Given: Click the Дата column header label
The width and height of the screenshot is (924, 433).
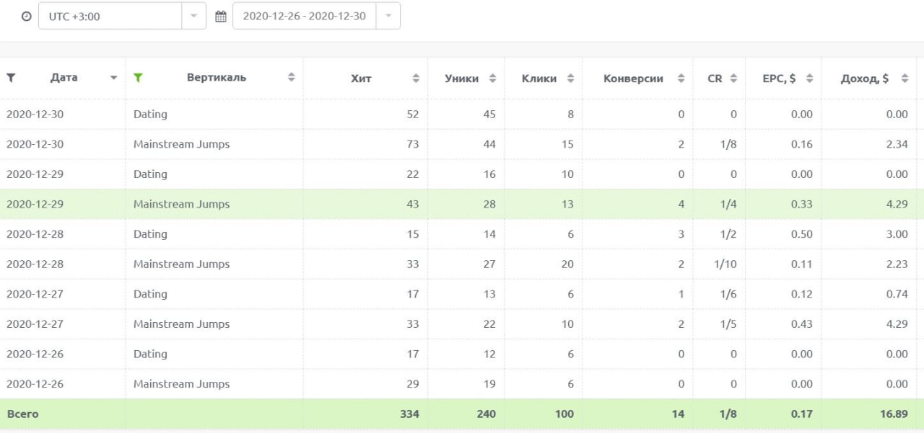Looking at the screenshot, I should click(64, 78).
